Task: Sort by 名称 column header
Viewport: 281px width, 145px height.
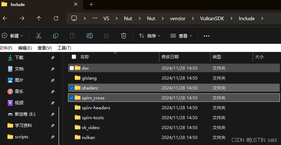Action: click(x=85, y=57)
